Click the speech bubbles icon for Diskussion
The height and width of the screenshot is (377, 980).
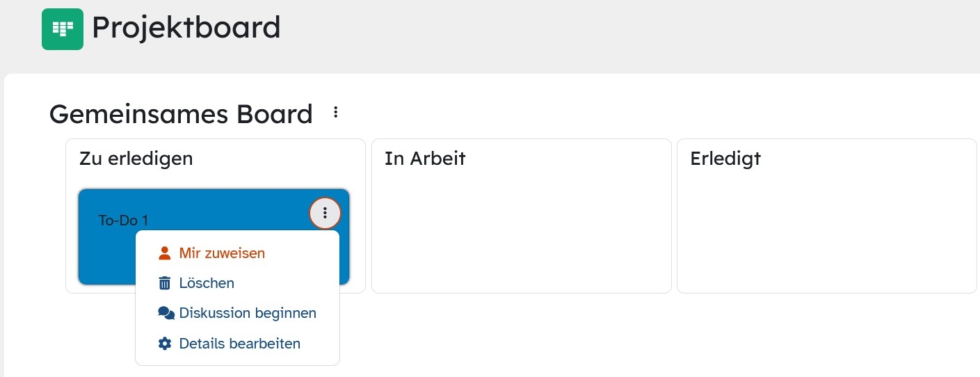pos(166,313)
